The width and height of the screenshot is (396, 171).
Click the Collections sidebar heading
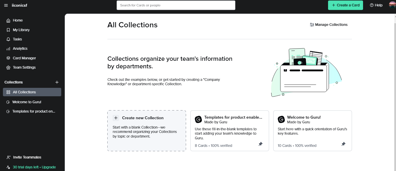[14, 82]
